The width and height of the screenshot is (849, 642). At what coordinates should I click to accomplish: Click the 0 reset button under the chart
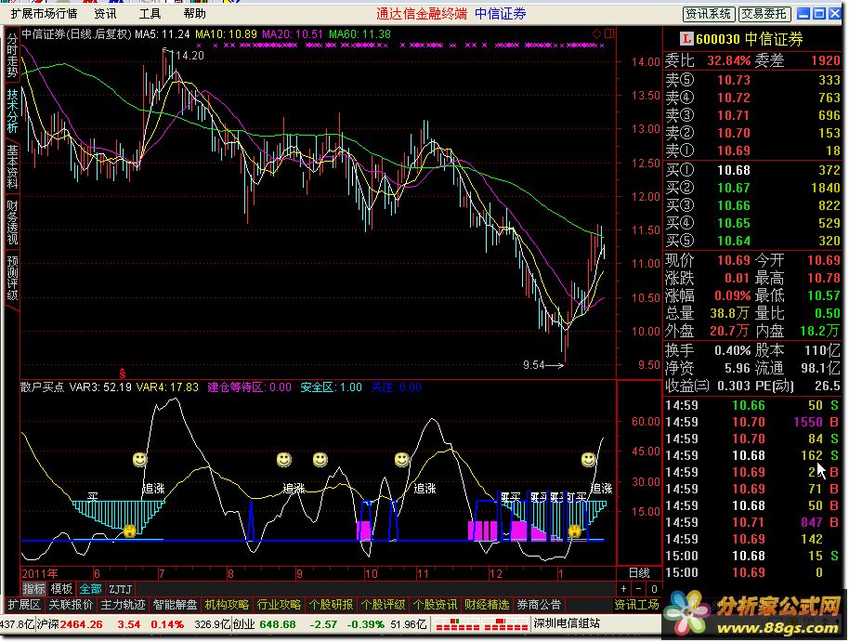[x=654, y=588]
